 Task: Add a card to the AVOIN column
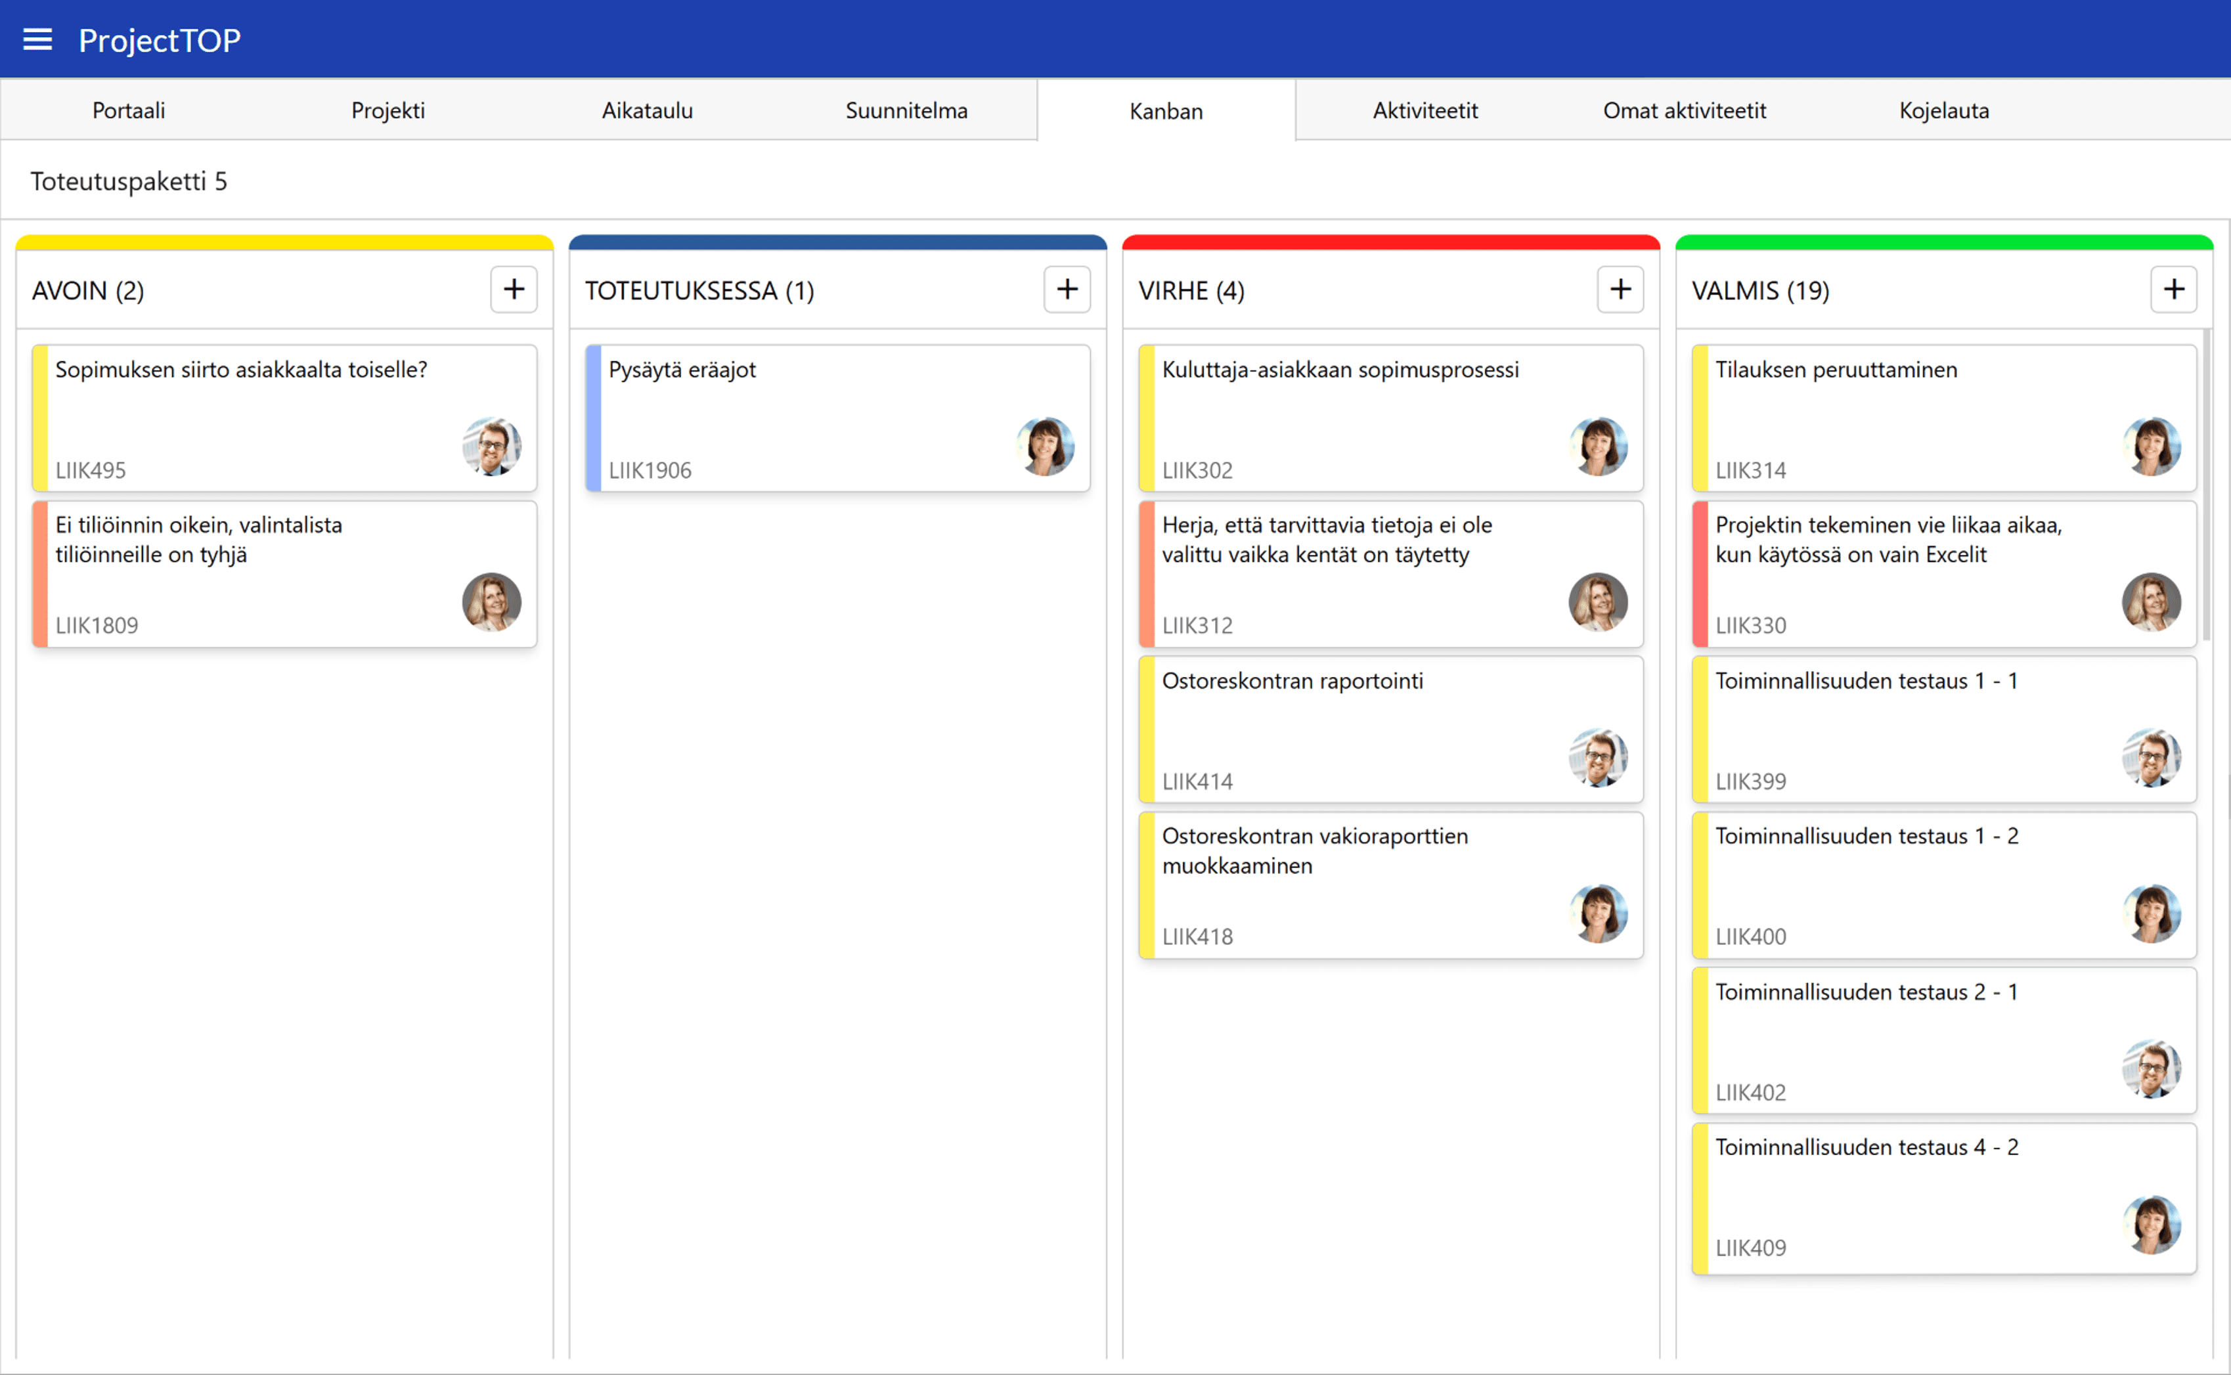[514, 289]
